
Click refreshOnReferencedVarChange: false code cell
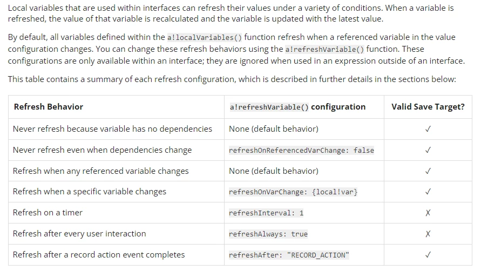[x=301, y=151]
